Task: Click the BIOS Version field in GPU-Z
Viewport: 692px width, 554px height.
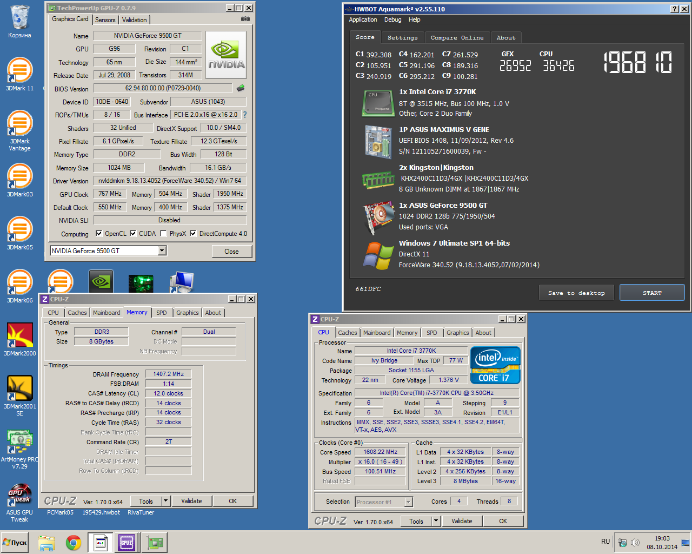Action: 163,88
